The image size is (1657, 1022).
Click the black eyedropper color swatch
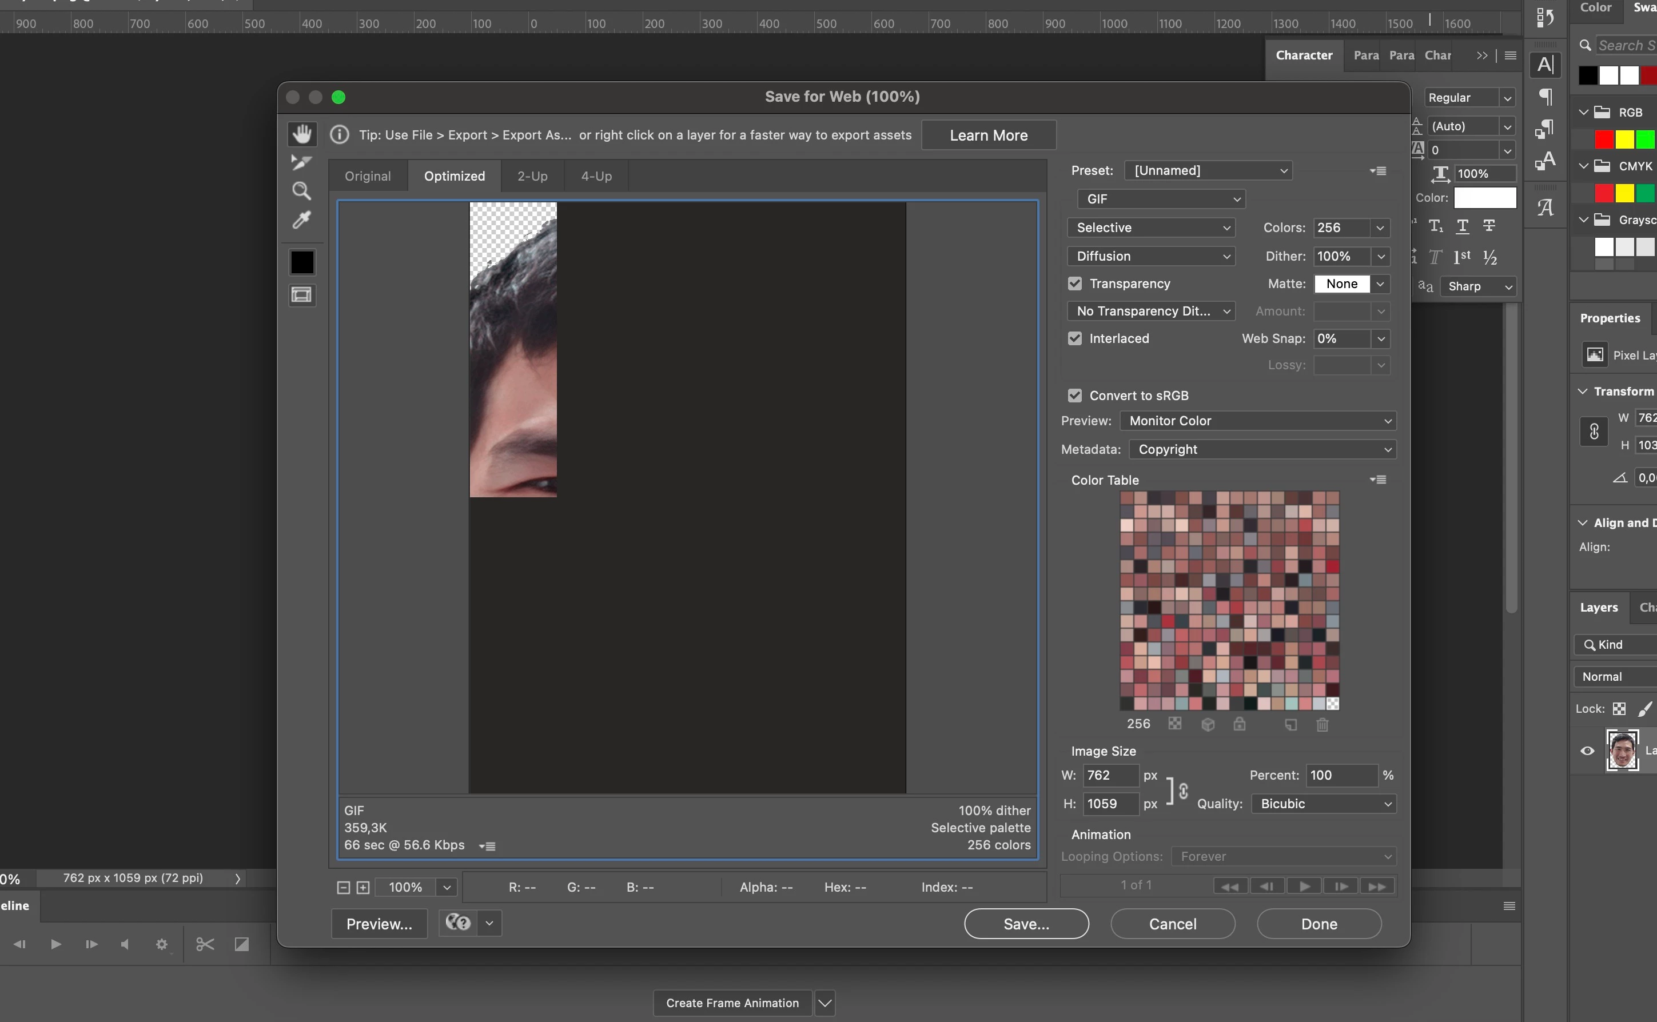click(x=301, y=262)
